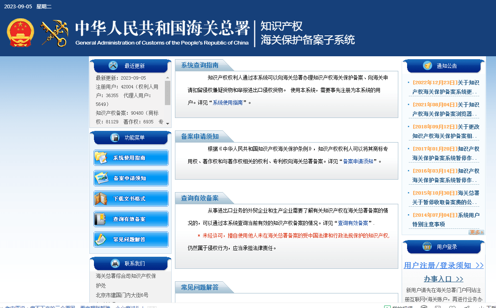Click the 注册用户：42004 statistics text
The width and height of the screenshot is (496, 308).
[x=127, y=95]
